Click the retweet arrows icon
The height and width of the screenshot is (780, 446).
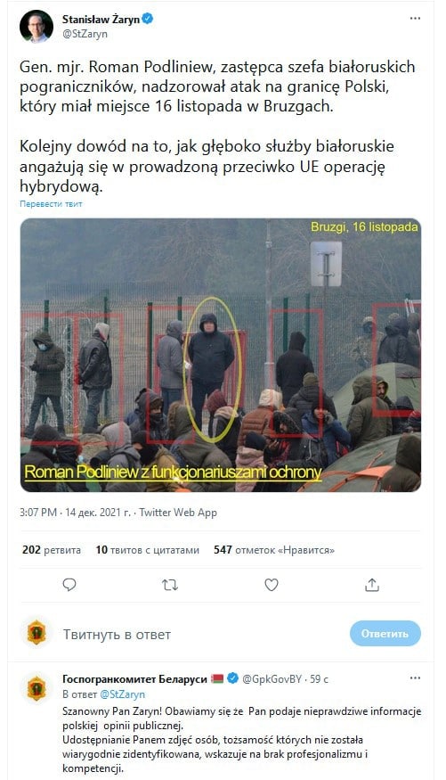(170, 585)
